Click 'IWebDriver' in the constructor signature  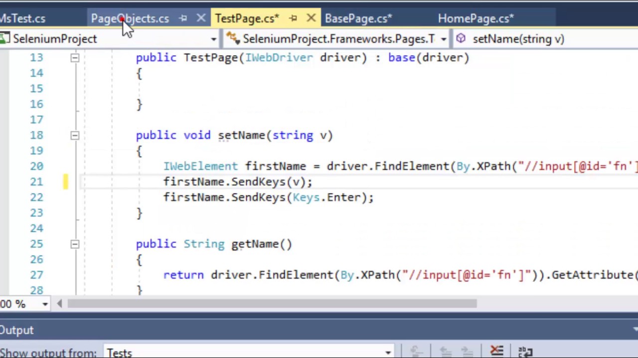point(279,58)
